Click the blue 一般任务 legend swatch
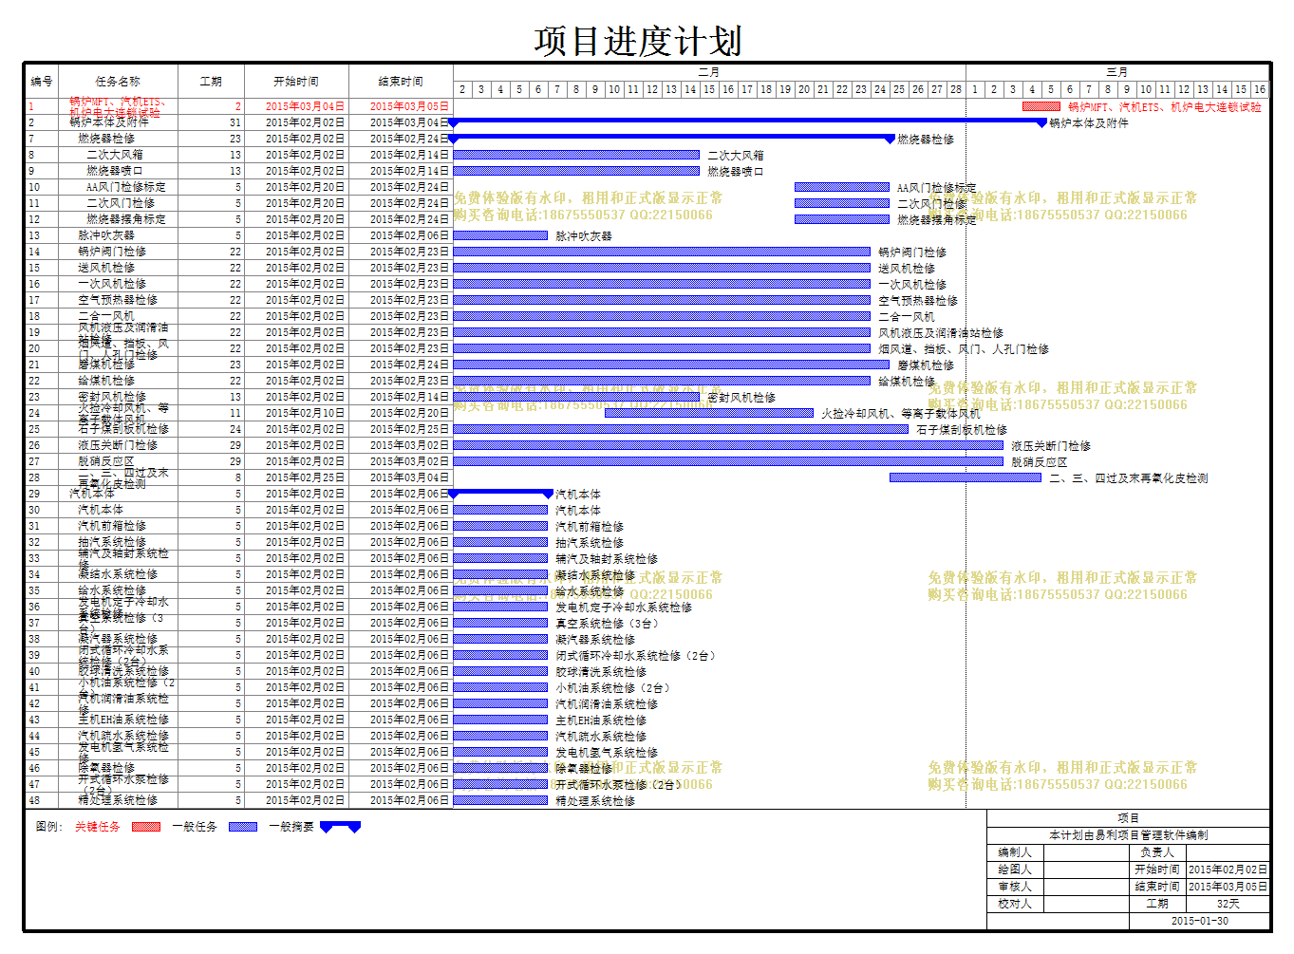The height and width of the screenshot is (954, 1294). tap(243, 827)
